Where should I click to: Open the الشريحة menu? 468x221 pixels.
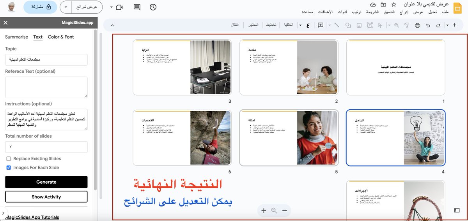372,12
